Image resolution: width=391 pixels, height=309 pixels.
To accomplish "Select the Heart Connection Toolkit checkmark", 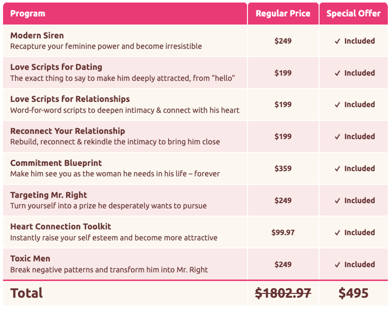I will tap(337, 232).
